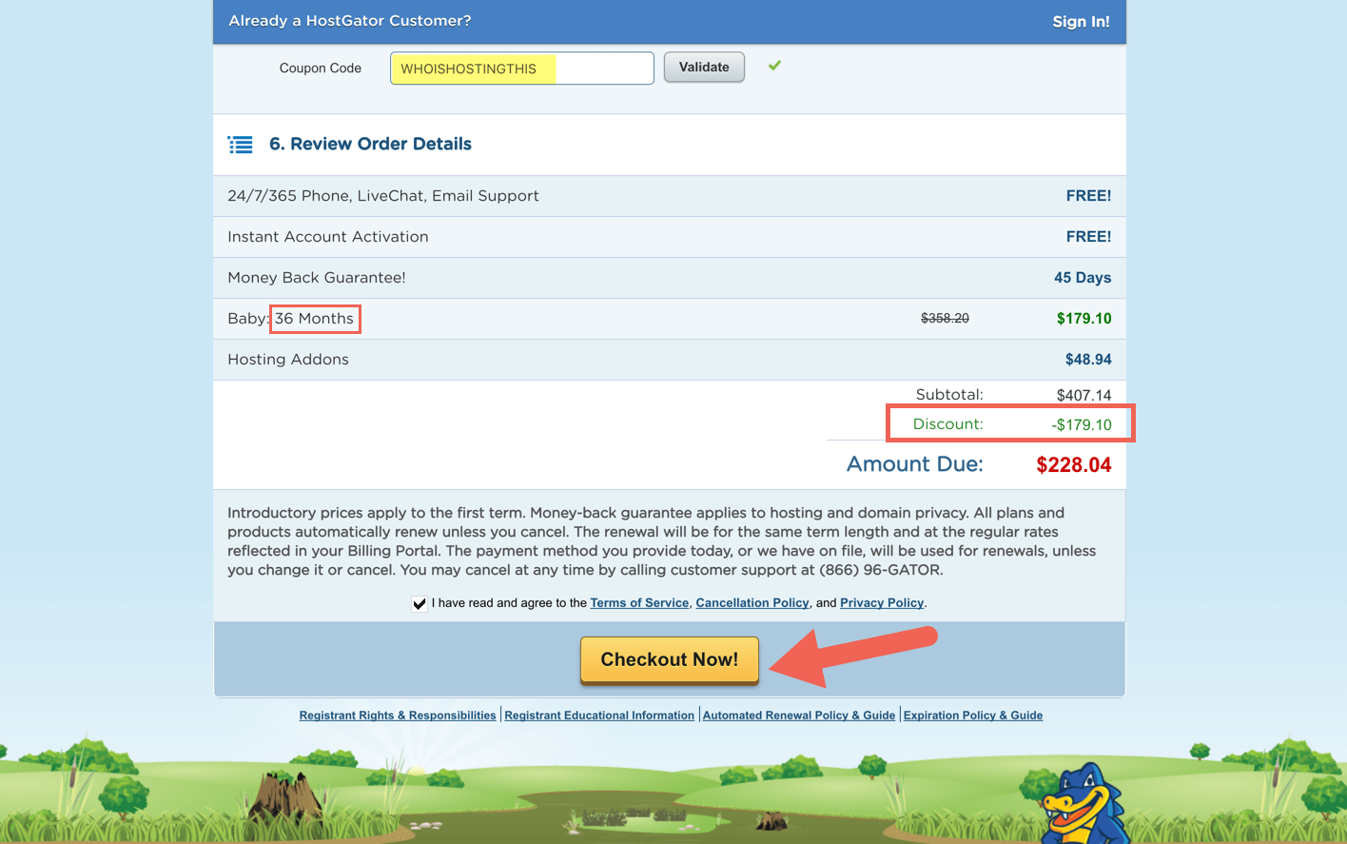Click the Money Back Guarantee! text
This screenshot has width=1347, height=844.
pos(317,278)
